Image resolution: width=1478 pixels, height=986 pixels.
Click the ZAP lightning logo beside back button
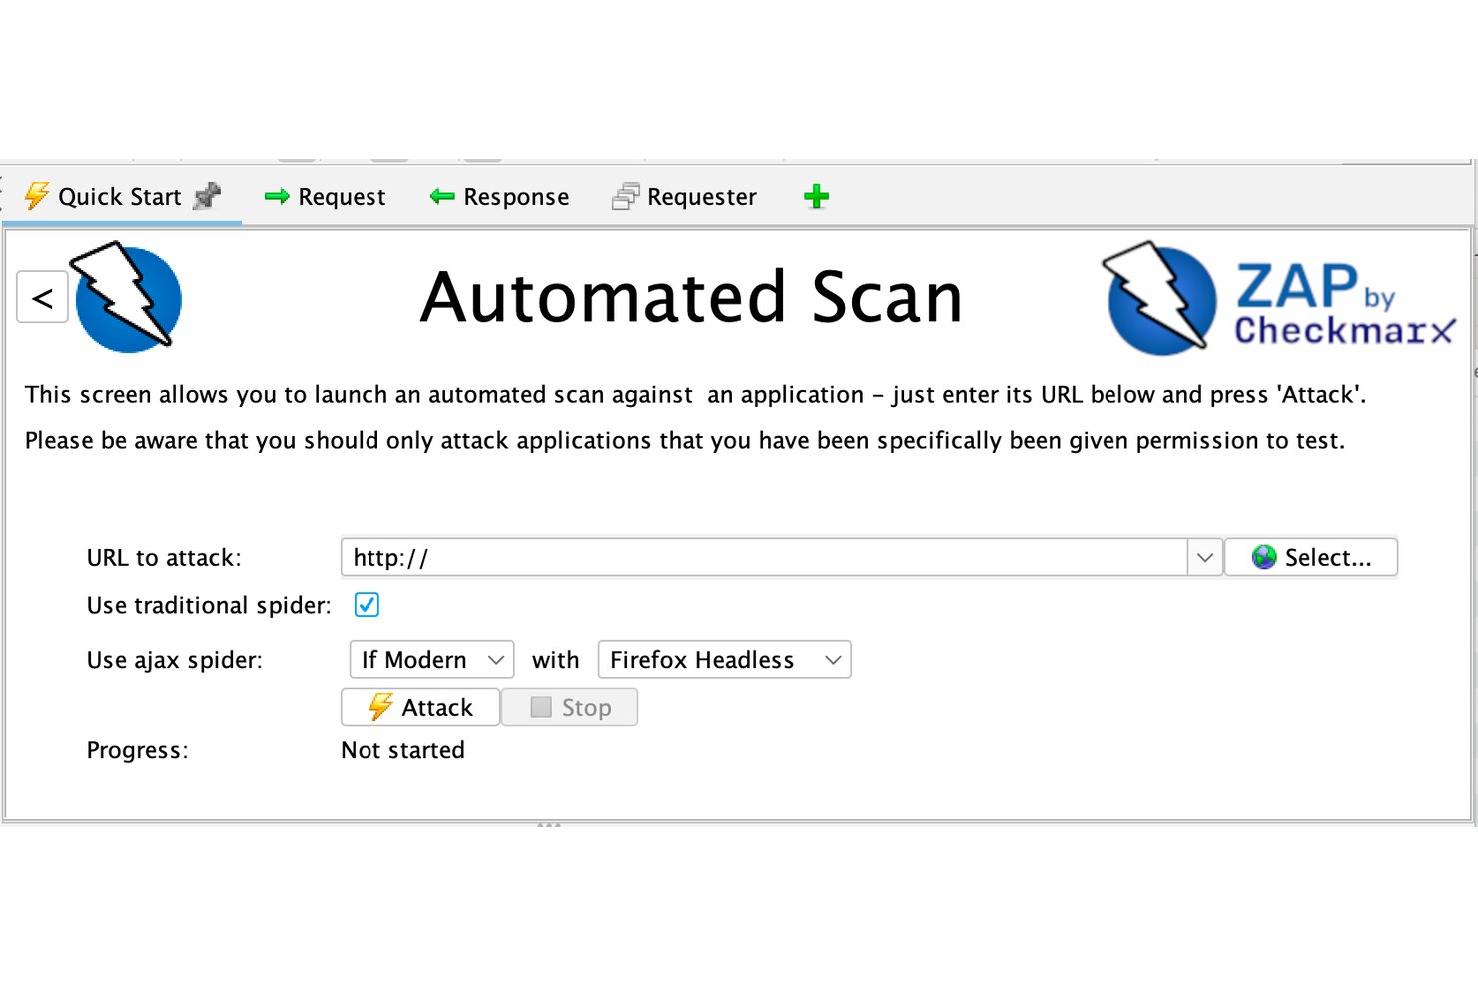point(127,297)
